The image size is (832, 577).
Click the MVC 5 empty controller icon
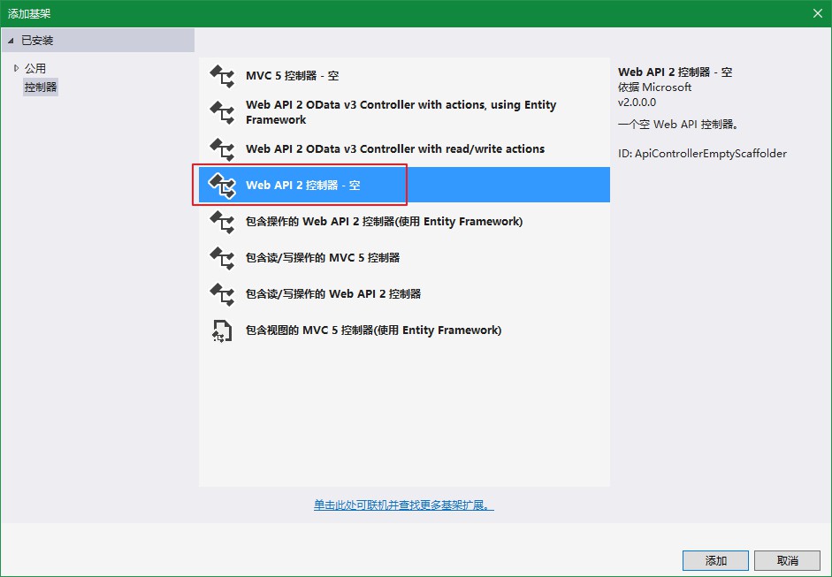pos(221,77)
